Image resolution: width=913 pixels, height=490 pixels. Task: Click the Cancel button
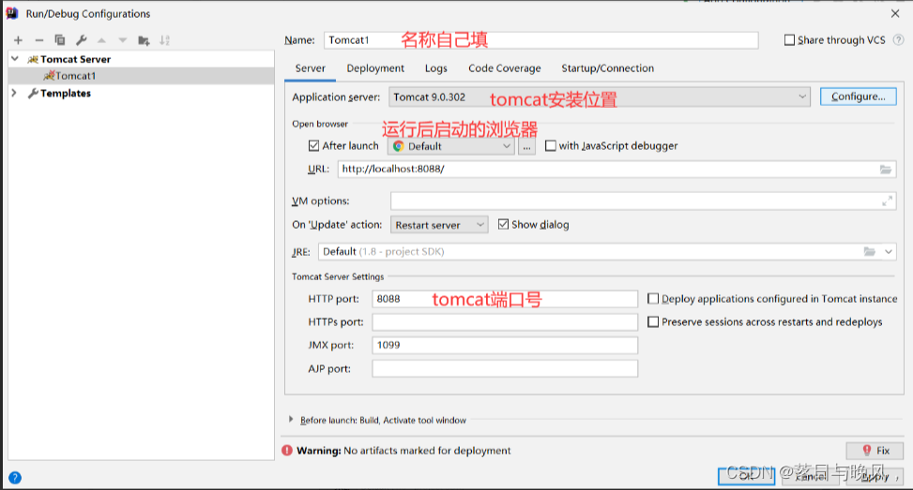[x=811, y=476]
